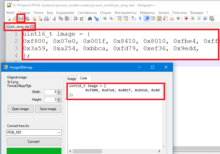Image resolution: width=220 pixels, height=154 pixels.
Task: Click the green progress bar below Convert
Action: click(34, 150)
